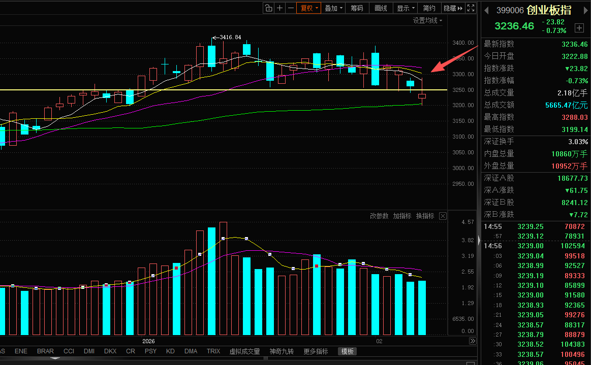Select the DKX indicator tab
The image size is (591, 365).
click(x=110, y=351)
